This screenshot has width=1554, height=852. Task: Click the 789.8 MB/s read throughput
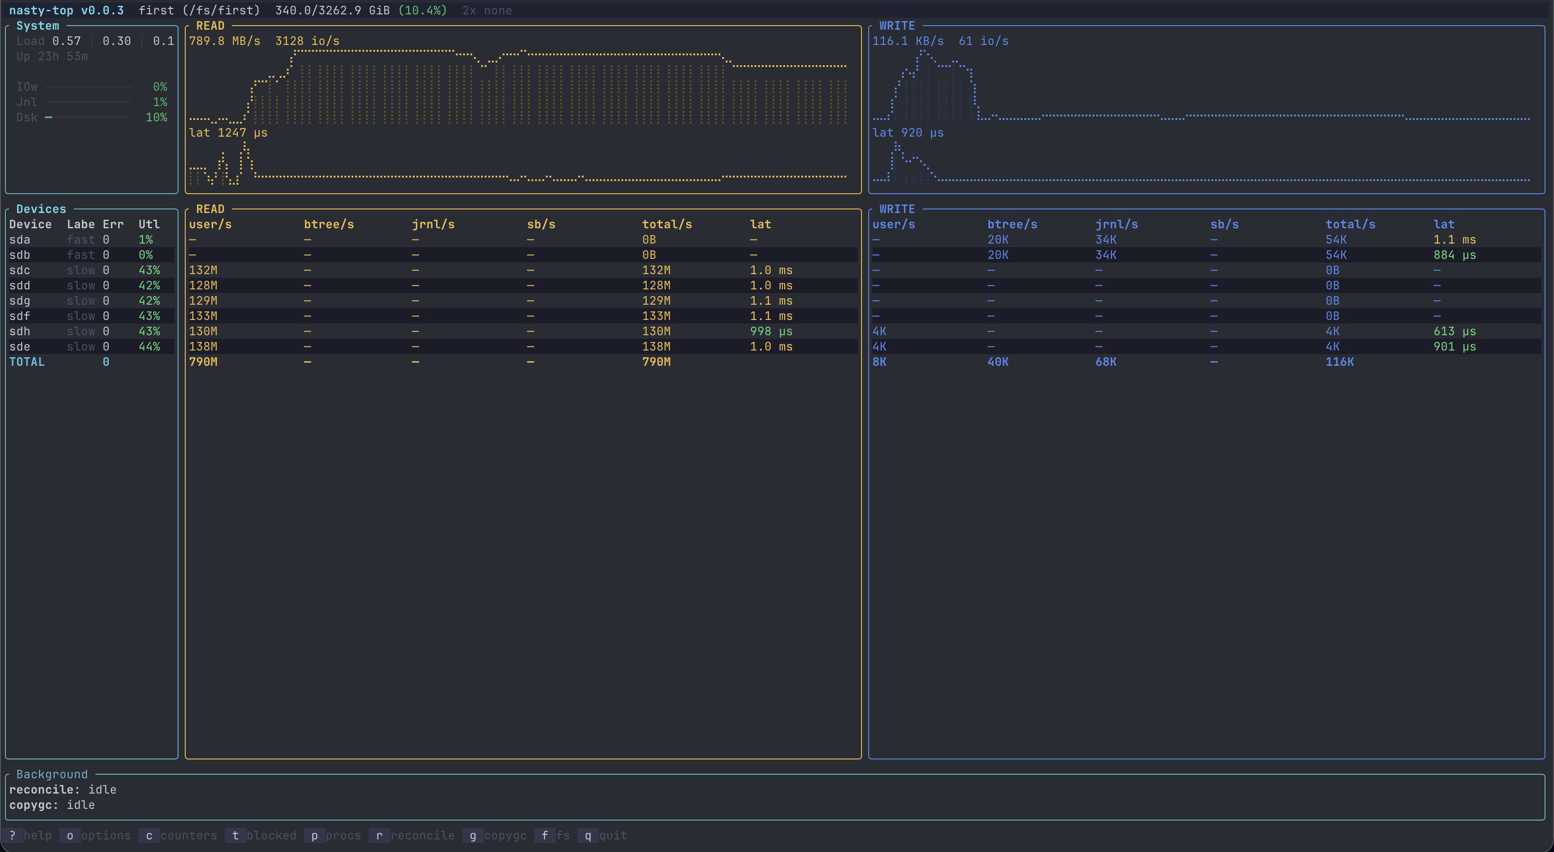tap(224, 41)
